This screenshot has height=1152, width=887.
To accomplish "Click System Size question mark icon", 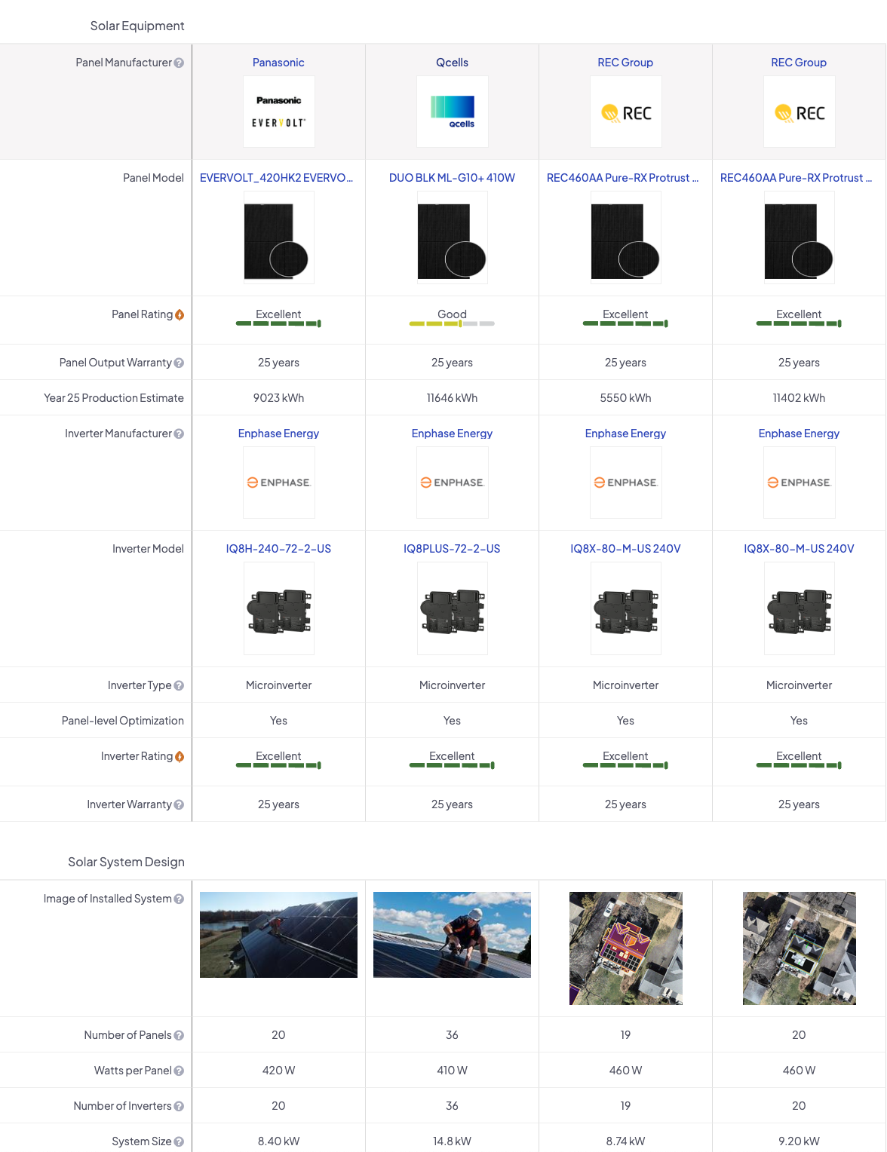I will tap(179, 1142).
